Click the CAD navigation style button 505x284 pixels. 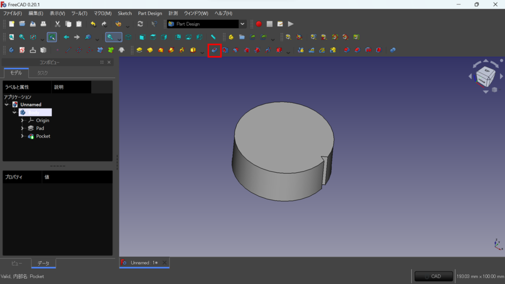click(433, 276)
